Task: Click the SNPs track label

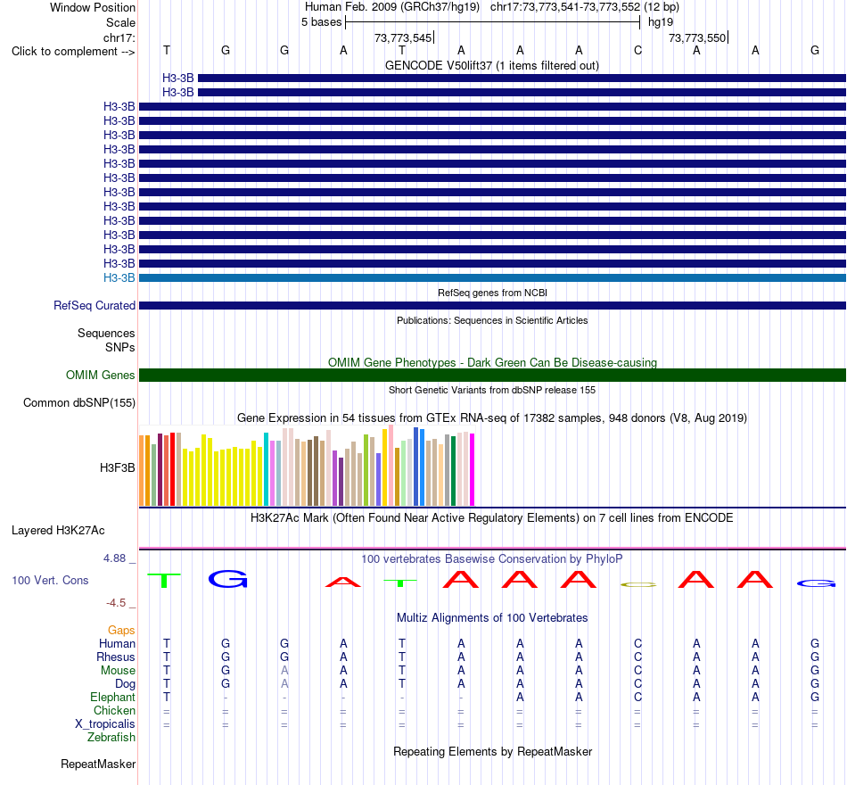Action: [120, 347]
